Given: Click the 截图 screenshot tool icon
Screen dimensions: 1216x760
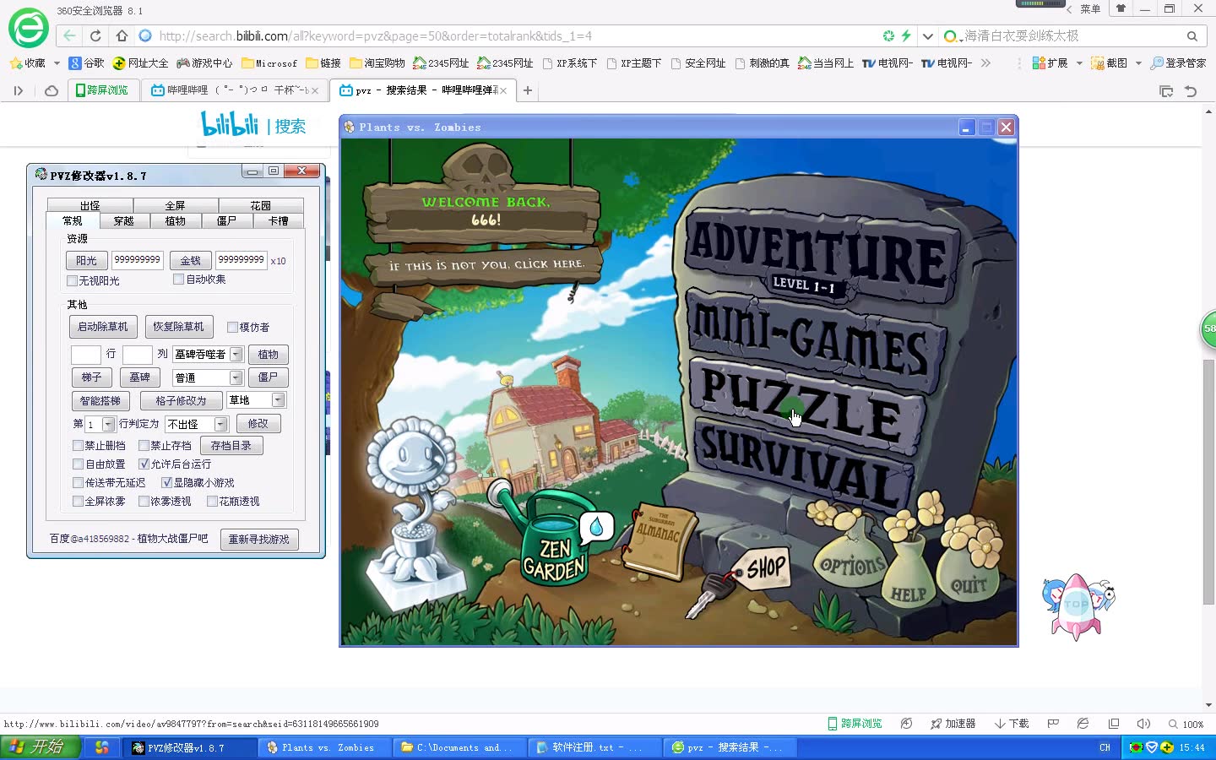Looking at the screenshot, I should click(x=1109, y=63).
